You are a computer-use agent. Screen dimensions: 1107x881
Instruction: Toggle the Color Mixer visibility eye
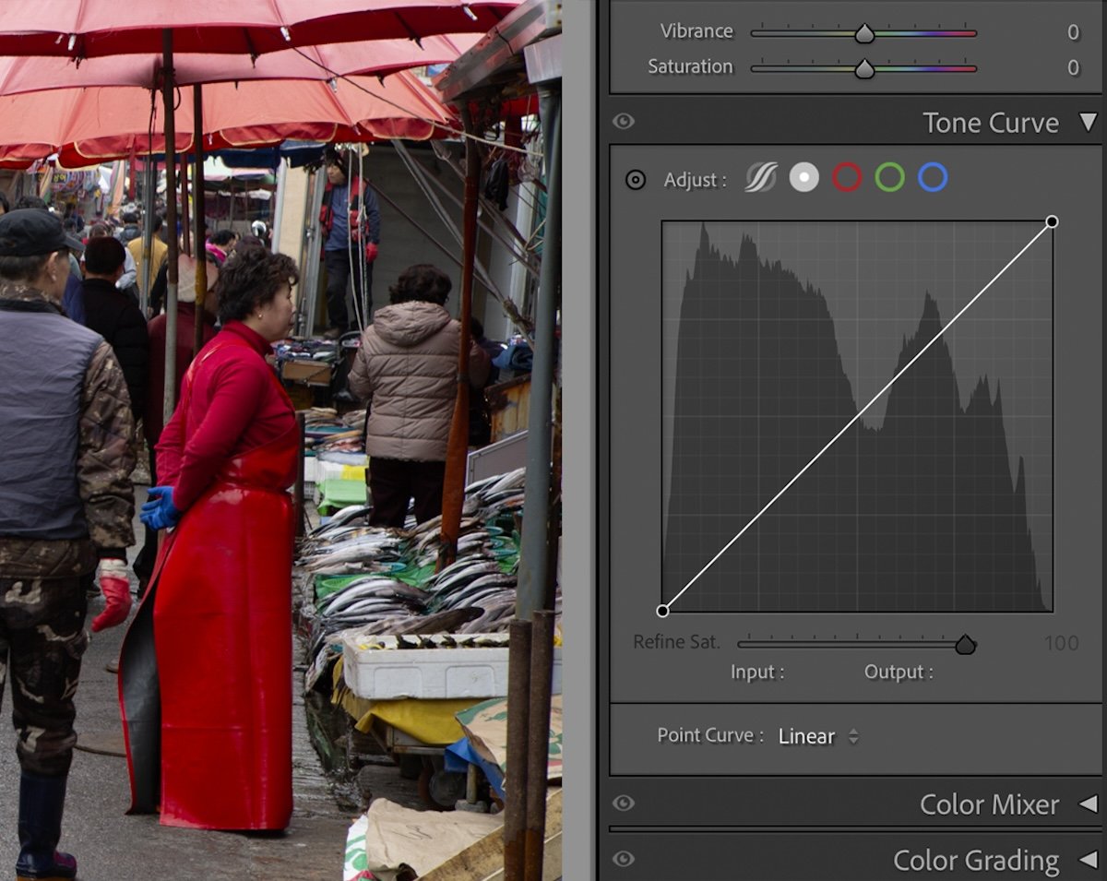[x=625, y=804]
